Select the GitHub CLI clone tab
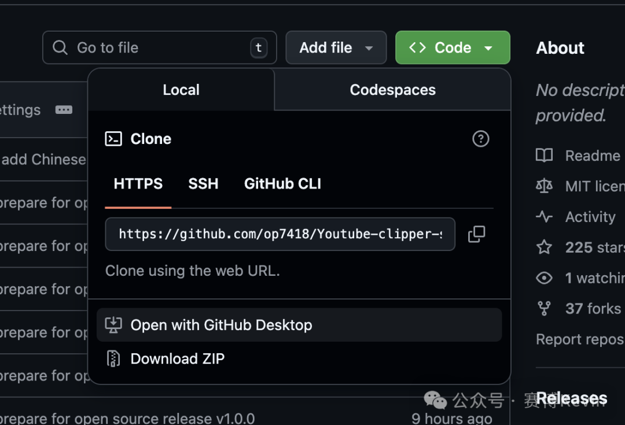625x425 pixels. click(x=282, y=184)
